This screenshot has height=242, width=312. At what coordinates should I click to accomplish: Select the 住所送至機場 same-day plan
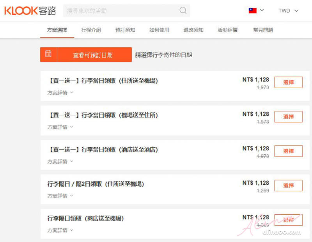pyautogui.click(x=288, y=82)
